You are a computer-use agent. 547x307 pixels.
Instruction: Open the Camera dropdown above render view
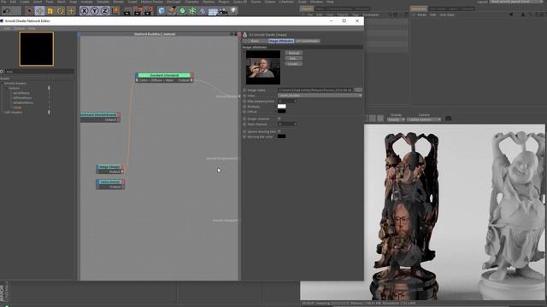(424, 119)
